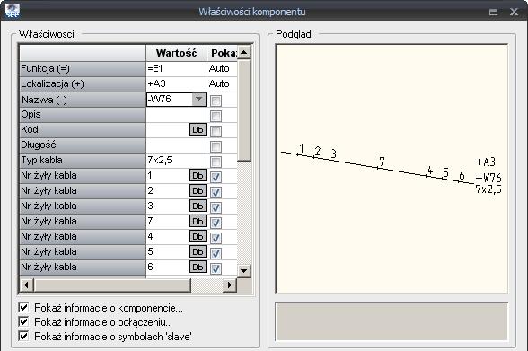This screenshot has height=351, width=528.
Task: Click wire number 7 in preview
Action: pos(382,162)
